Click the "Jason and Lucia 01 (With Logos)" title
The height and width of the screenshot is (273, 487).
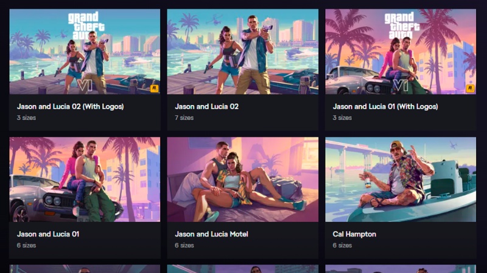(385, 107)
